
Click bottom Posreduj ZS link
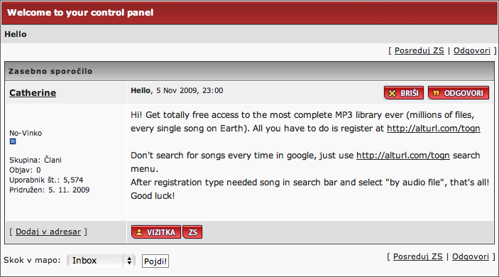click(x=418, y=256)
